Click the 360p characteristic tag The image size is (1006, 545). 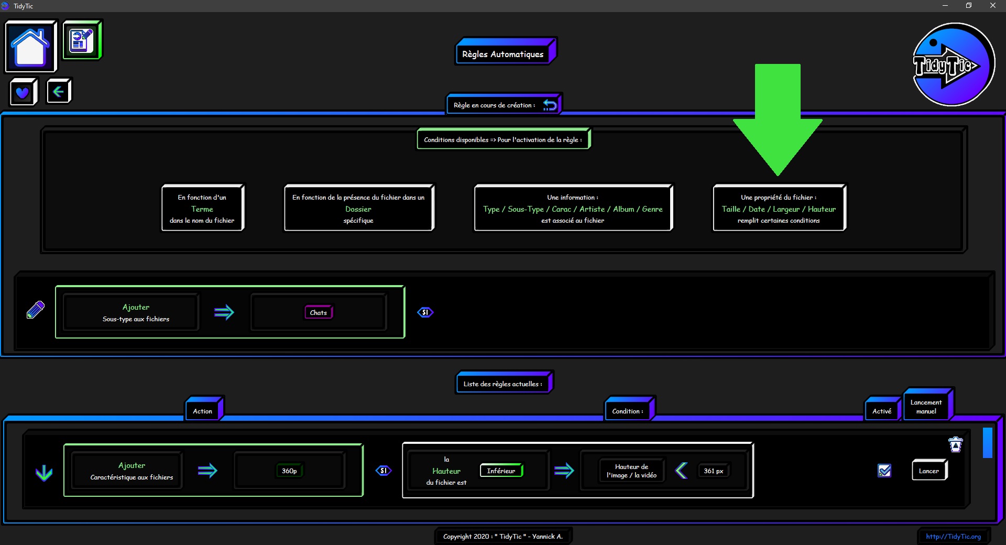click(x=289, y=471)
